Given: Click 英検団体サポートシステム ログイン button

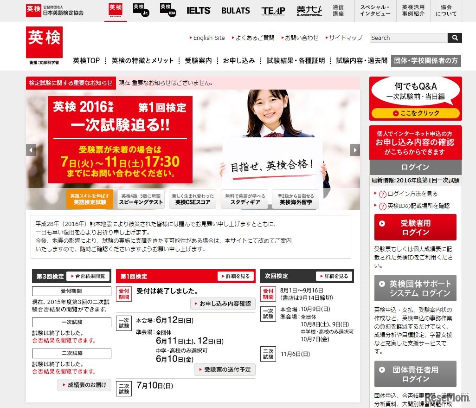Looking at the screenshot, I should pyautogui.click(x=415, y=288).
